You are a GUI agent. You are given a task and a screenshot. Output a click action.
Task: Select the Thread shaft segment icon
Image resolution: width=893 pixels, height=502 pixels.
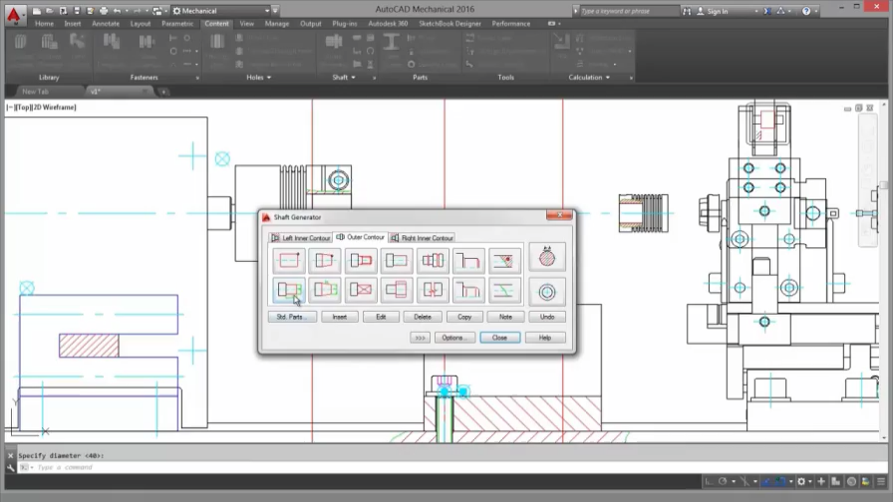click(x=361, y=261)
